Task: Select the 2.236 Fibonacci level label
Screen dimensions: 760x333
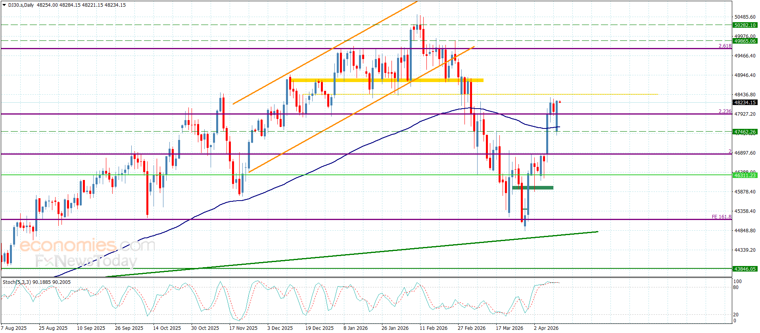Action: 725,111
